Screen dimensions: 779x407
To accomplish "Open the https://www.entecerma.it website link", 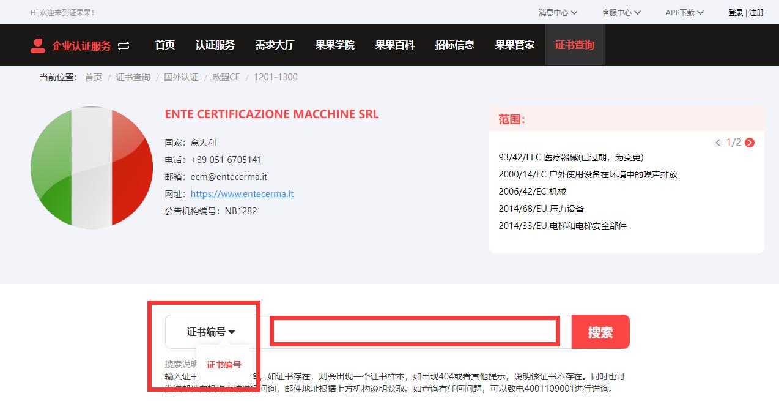I will point(242,194).
